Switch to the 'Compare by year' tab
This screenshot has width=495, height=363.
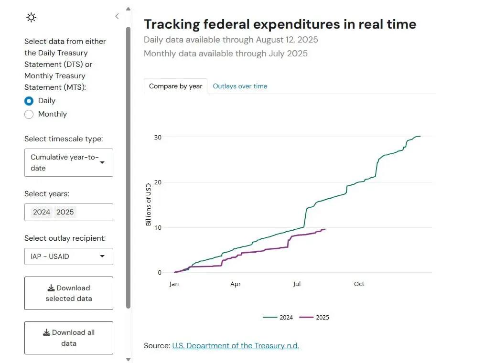point(175,86)
